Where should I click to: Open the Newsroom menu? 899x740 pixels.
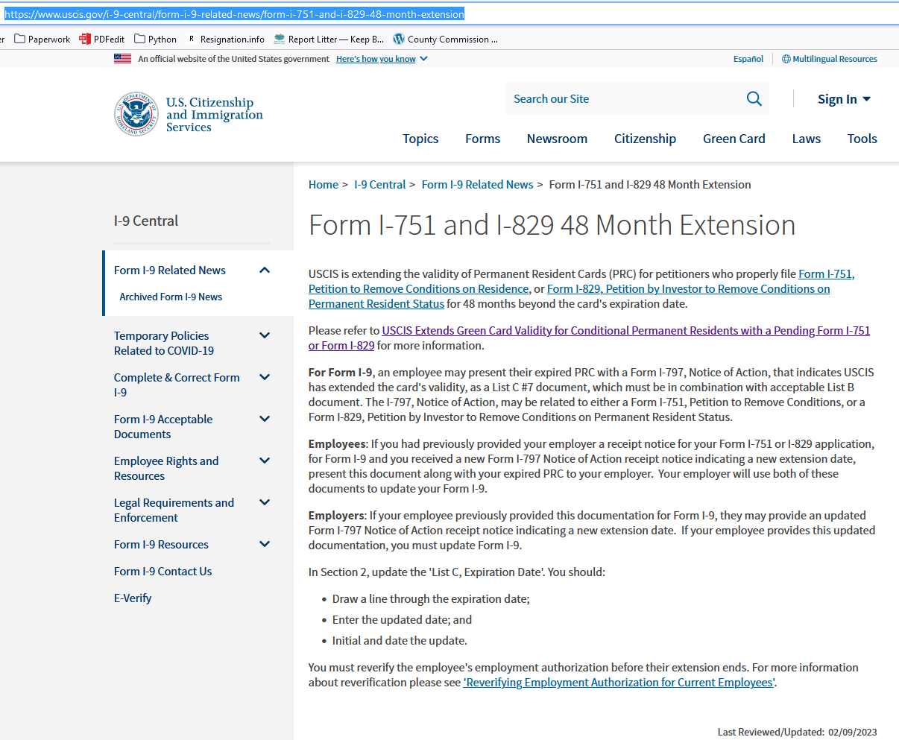pos(557,139)
